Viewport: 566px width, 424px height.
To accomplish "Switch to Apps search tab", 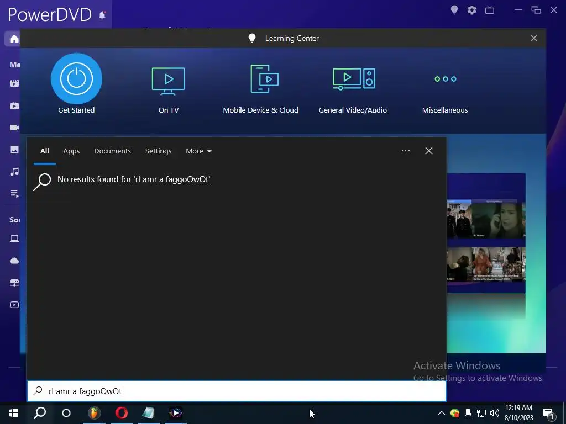I will pyautogui.click(x=71, y=151).
